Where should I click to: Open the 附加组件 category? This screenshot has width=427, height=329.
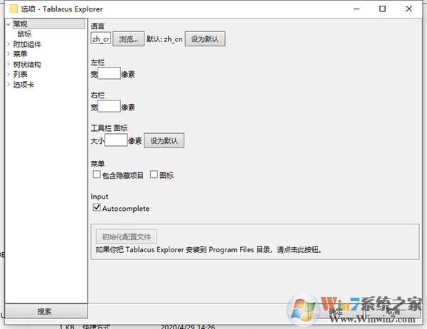tap(27, 44)
